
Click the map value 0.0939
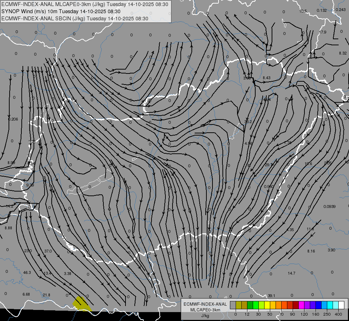[329, 207]
